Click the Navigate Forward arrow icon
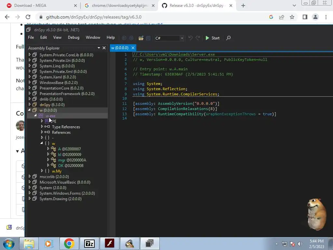 [x=131, y=38]
